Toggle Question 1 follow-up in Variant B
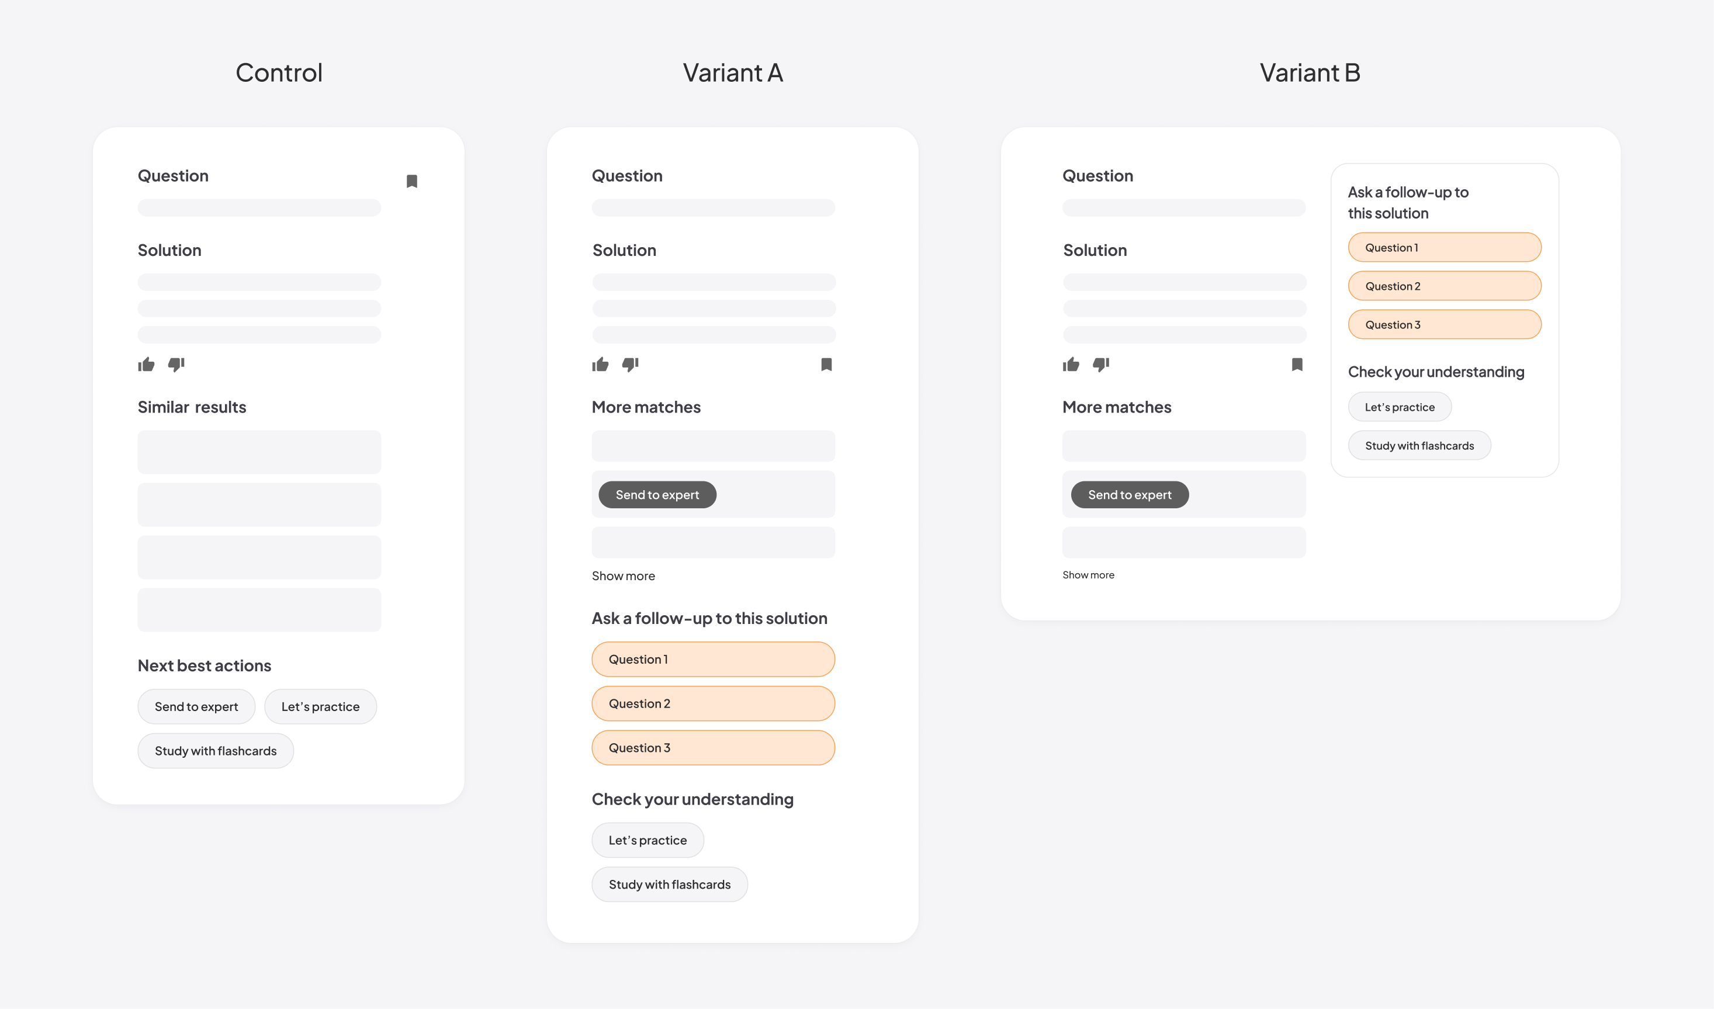 1442,248
